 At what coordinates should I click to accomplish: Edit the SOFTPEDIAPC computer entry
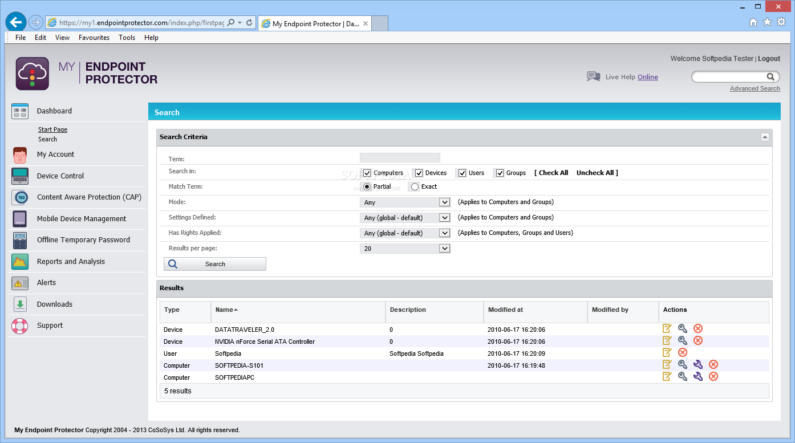tap(667, 376)
